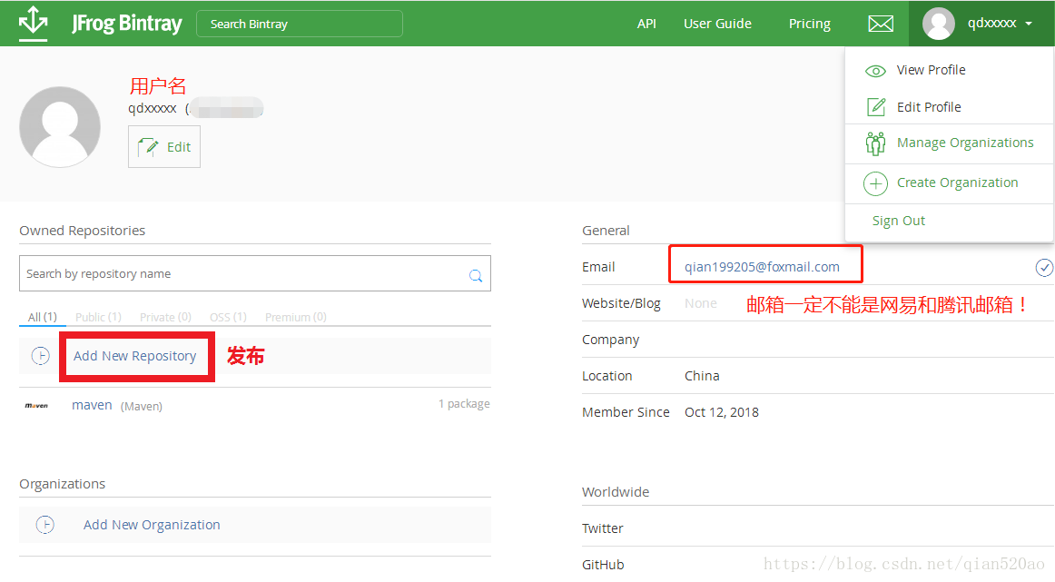The width and height of the screenshot is (1055, 582).
Task: Click the verified checkmark icon next to email
Action: [x=1043, y=268]
